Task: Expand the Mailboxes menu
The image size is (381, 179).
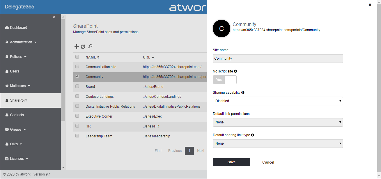Action: [x=18, y=86]
